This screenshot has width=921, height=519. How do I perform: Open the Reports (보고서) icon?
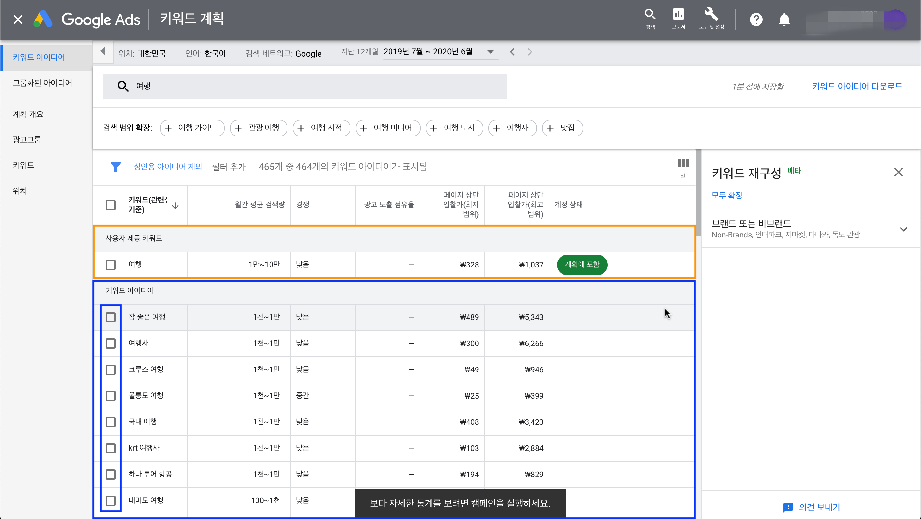coord(678,15)
